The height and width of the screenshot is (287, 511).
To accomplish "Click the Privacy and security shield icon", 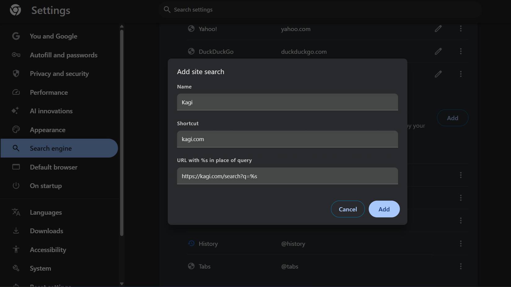I will [x=16, y=74].
